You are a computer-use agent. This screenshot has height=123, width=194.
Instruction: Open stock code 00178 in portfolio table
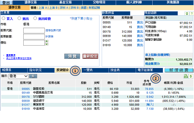coord(26,97)
